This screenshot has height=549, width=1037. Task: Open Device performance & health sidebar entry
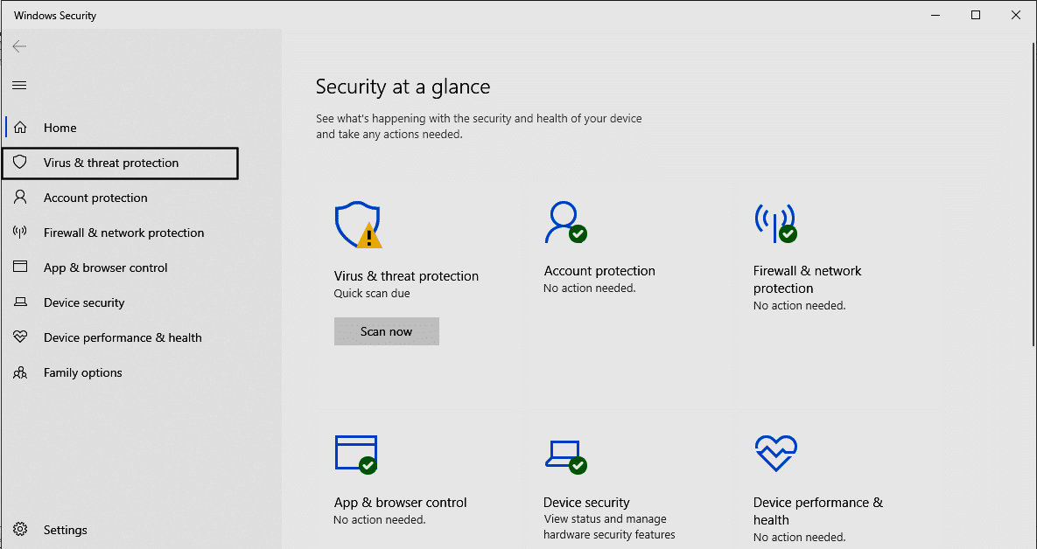[x=123, y=338]
